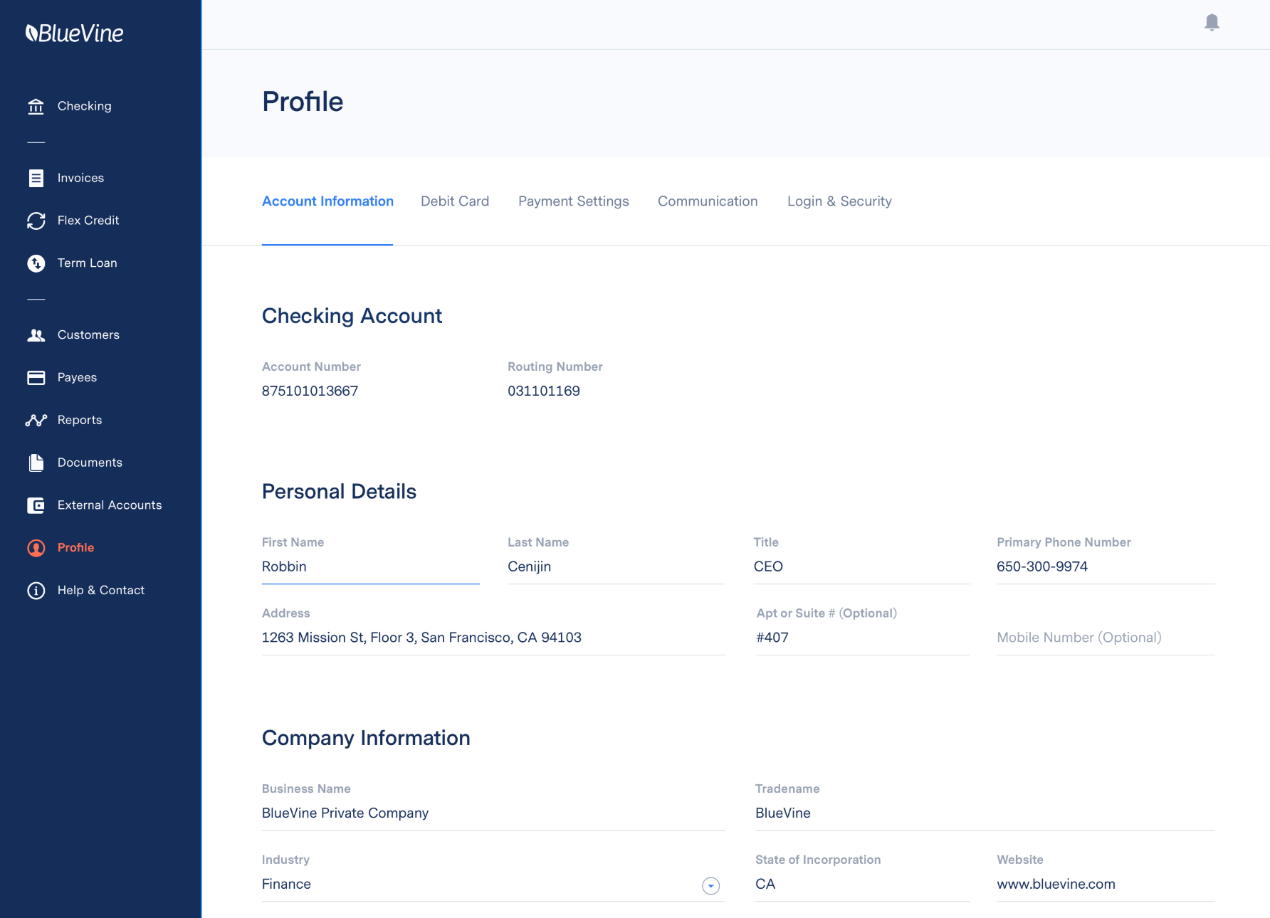Image resolution: width=1270 pixels, height=918 pixels.
Task: Open the Payment Settings tab
Action: pos(573,201)
